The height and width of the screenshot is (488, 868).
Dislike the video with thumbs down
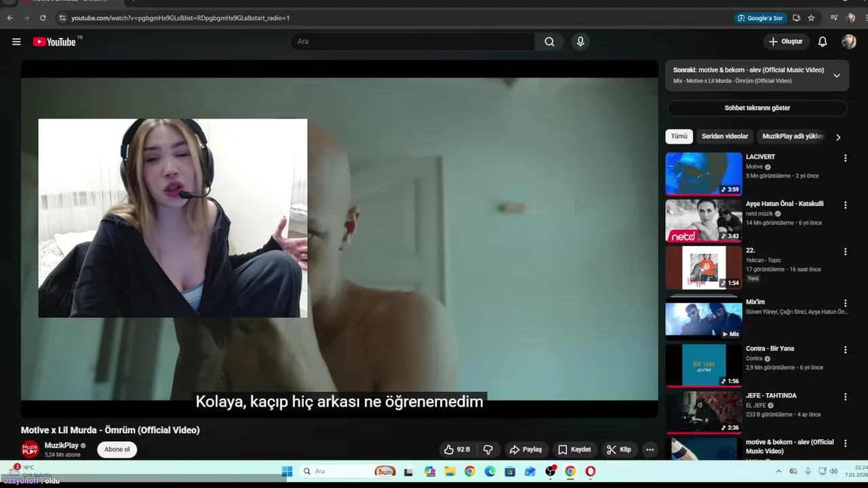click(x=488, y=449)
